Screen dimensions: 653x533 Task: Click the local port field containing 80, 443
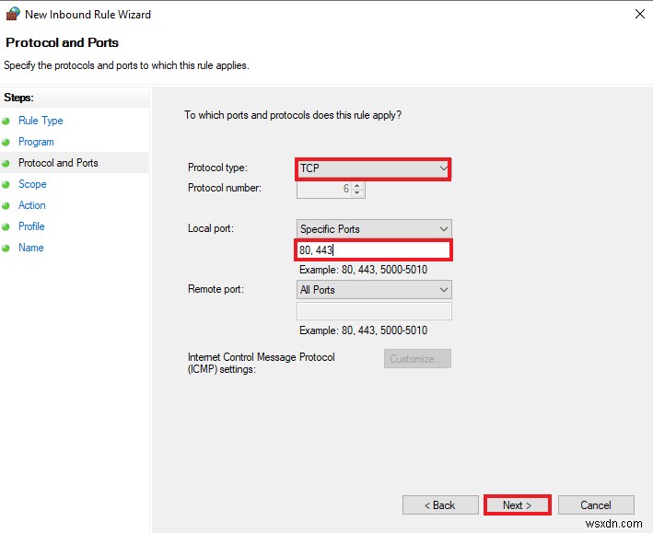pos(373,250)
